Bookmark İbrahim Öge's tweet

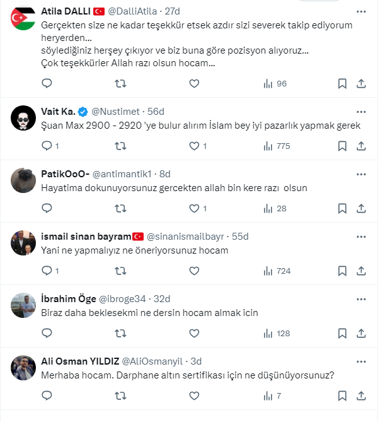342,333
